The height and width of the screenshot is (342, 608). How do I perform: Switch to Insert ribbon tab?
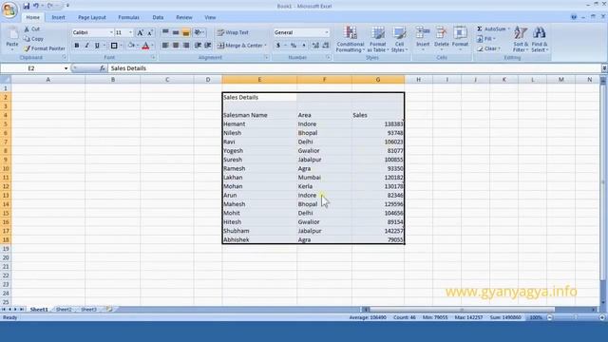point(58,17)
